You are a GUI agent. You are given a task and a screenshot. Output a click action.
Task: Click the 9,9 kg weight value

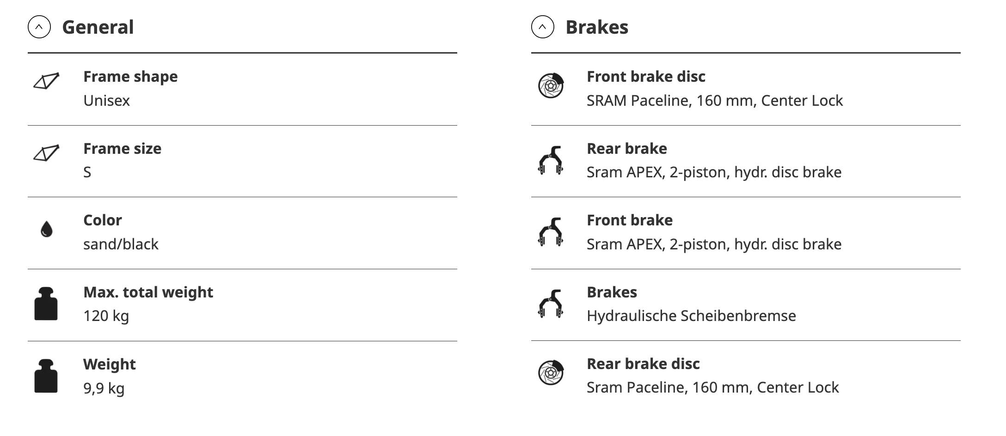tap(104, 388)
